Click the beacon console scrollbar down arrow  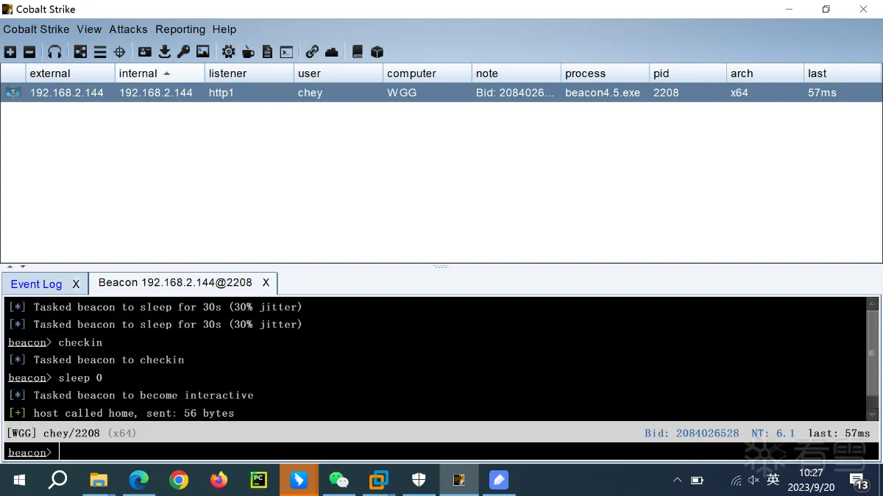(x=873, y=414)
